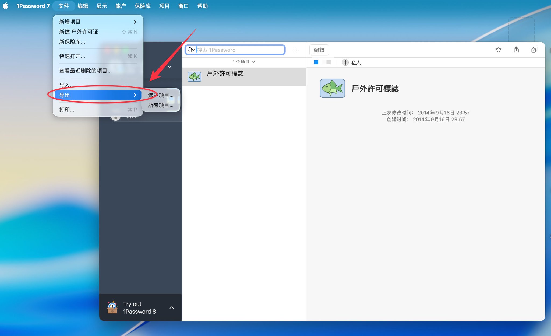The width and height of the screenshot is (551, 336).
Task: Open the 帐户 menu
Action: tap(121, 6)
